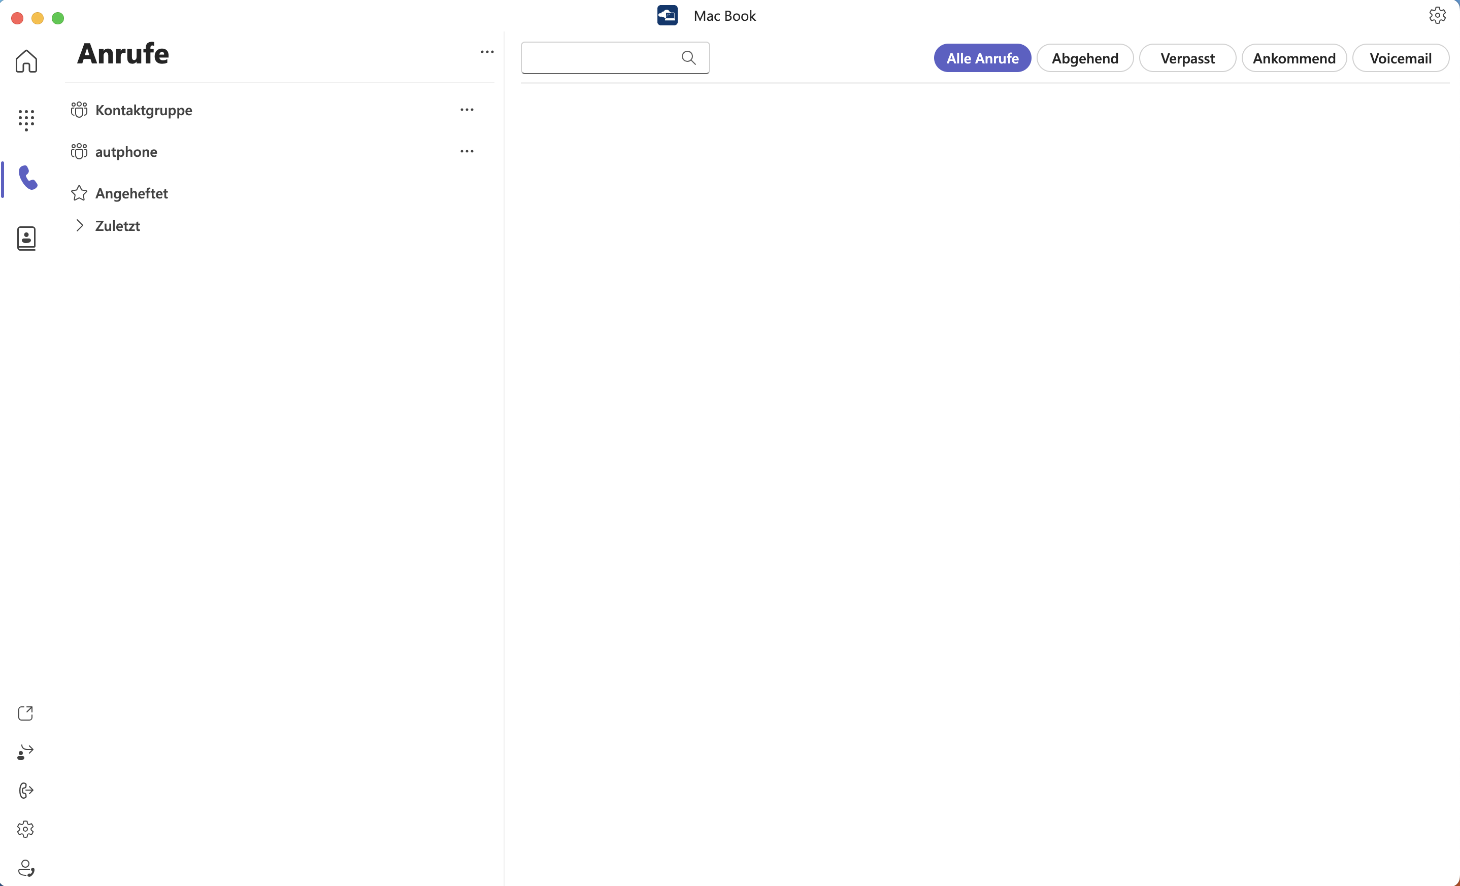This screenshot has width=1460, height=886.
Task: Open Kontaktgruppe more options menu
Action: click(467, 110)
